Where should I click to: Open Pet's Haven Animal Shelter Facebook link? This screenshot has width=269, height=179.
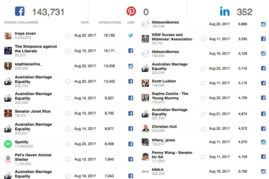click(131, 159)
